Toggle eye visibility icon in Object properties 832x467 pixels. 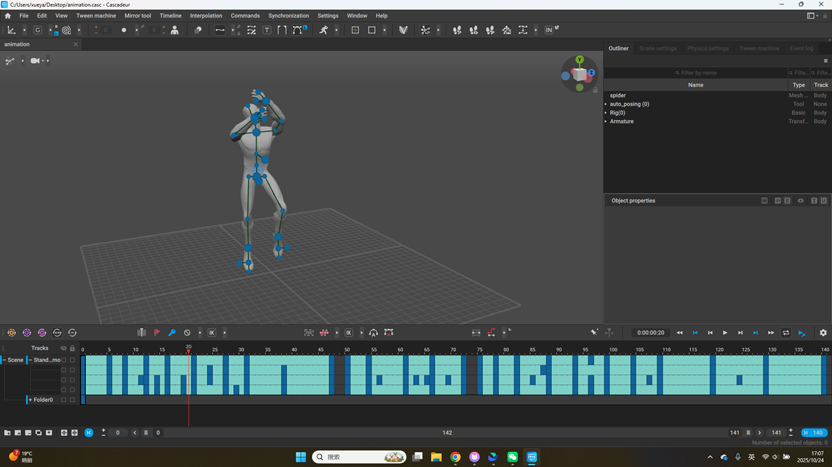(x=800, y=201)
